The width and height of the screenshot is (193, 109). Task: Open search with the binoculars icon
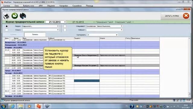[x=23, y=16]
